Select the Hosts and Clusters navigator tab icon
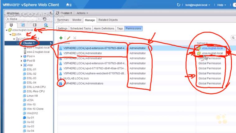The image size is (236, 133). 11,25
